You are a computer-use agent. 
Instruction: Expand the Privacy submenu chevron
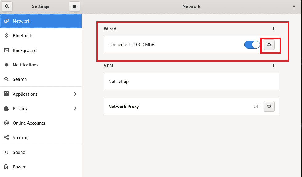pos(75,108)
